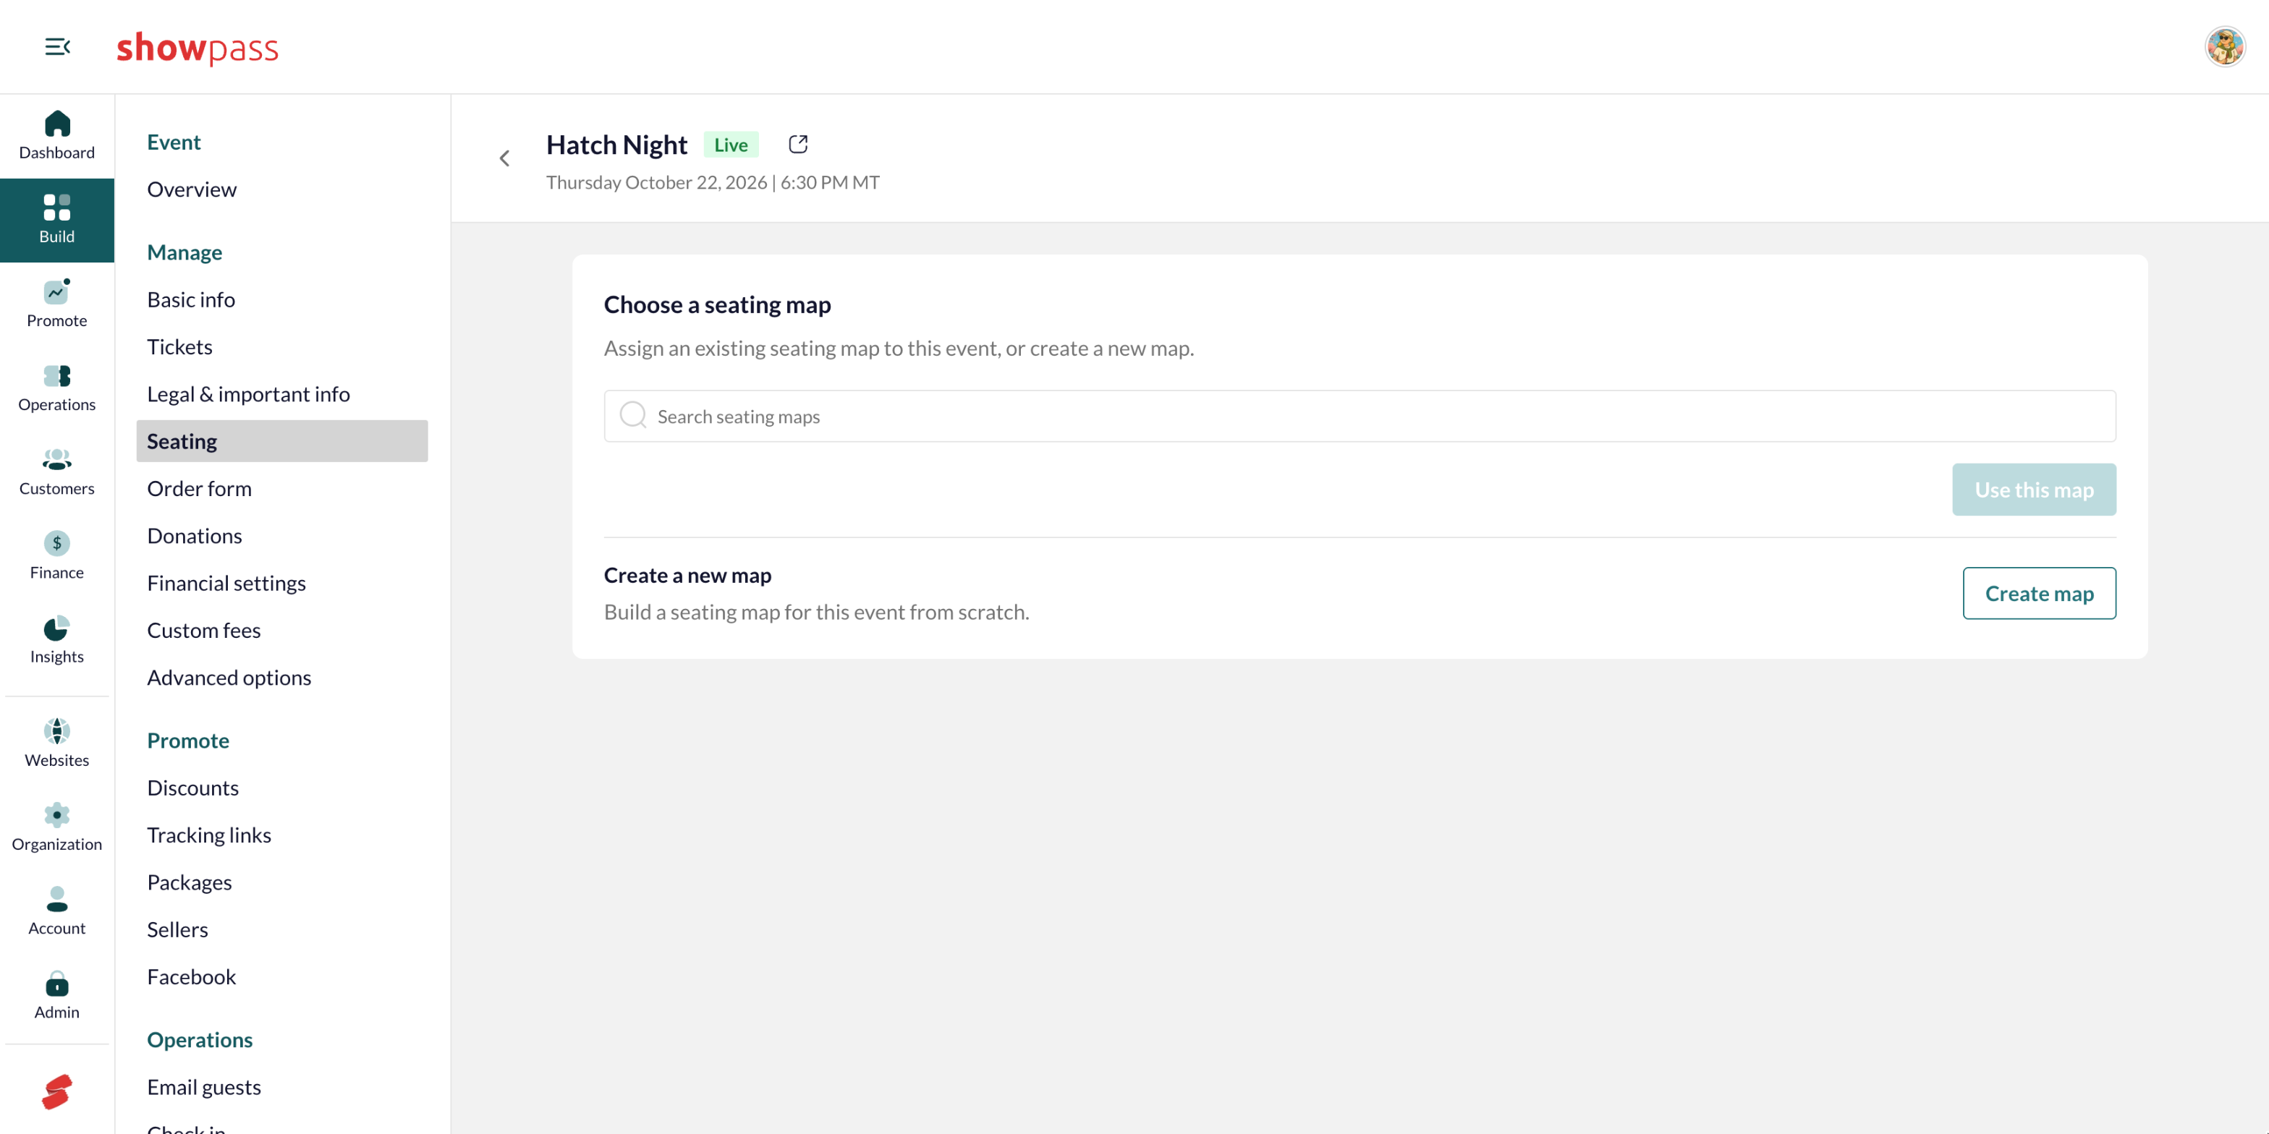Open the Insights pie chart icon

57,628
